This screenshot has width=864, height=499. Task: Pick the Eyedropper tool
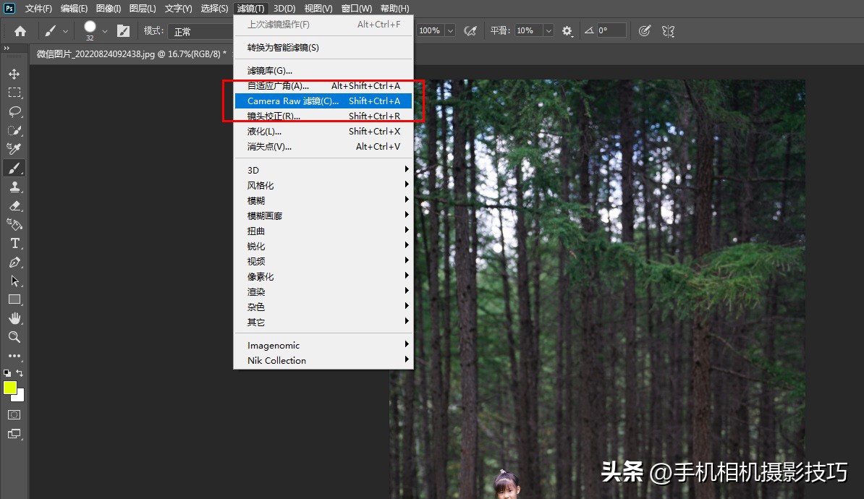(12, 149)
